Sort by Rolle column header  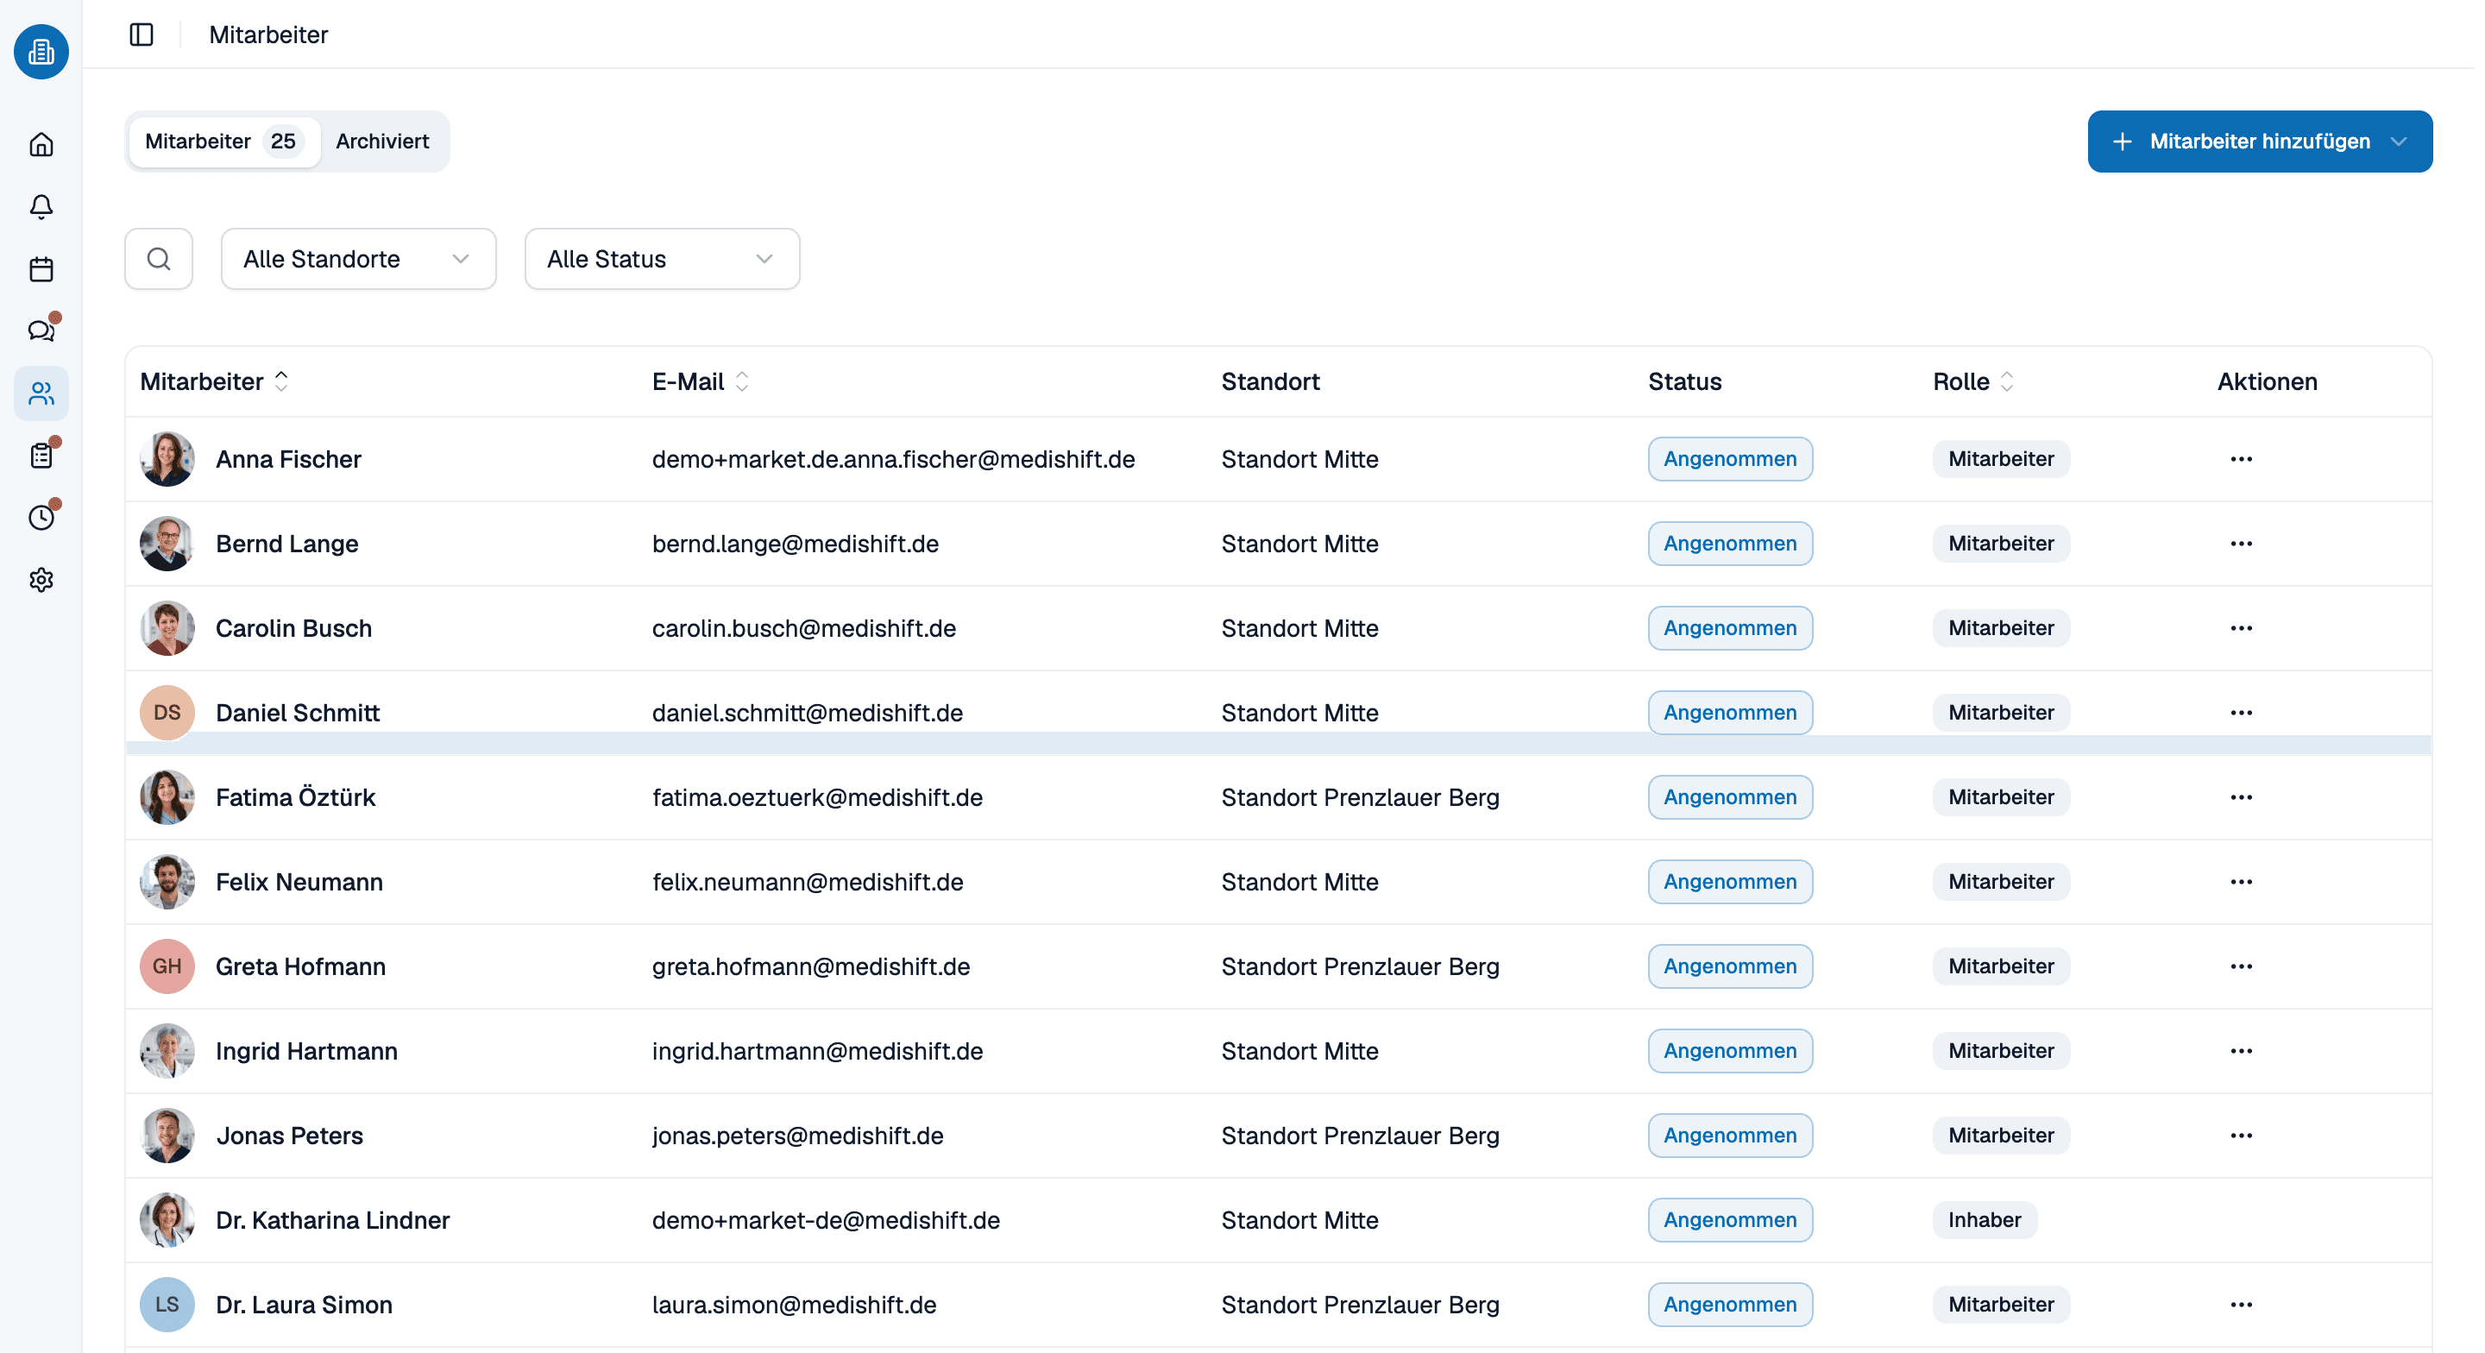1972,381
